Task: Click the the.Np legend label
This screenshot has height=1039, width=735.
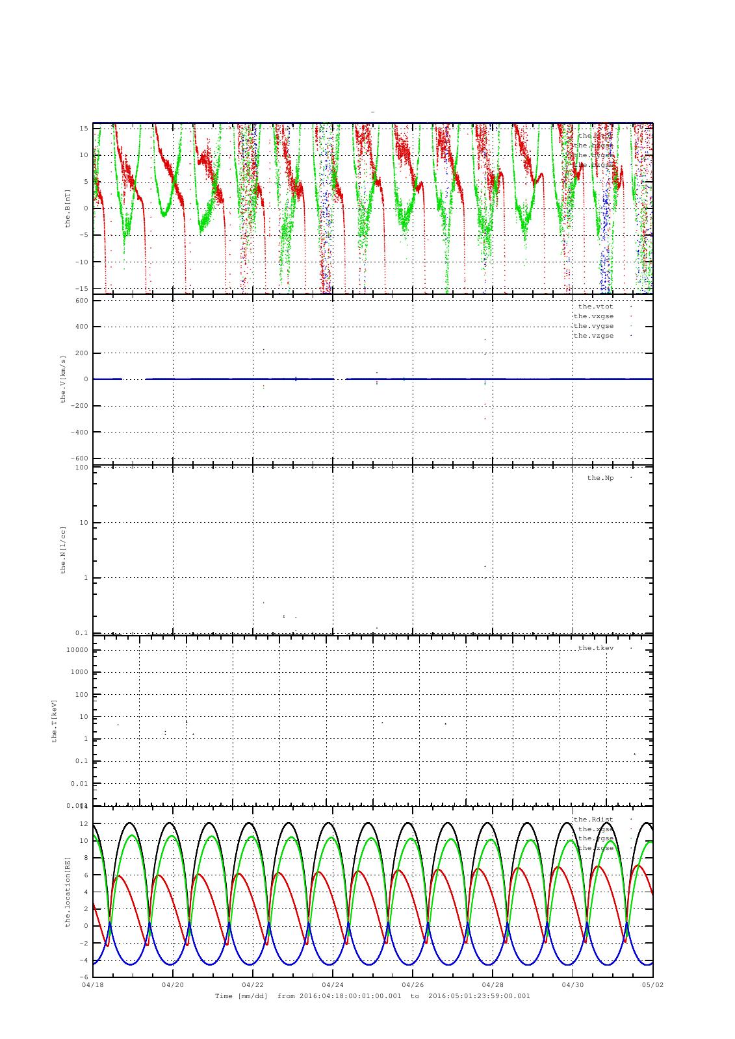Action: (600, 478)
